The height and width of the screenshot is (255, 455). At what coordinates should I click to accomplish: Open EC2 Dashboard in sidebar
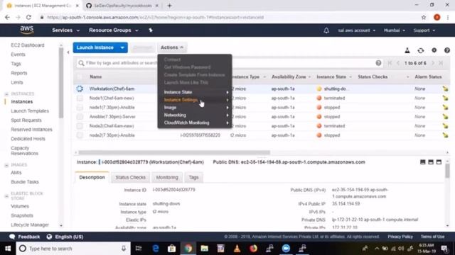click(x=28, y=45)
